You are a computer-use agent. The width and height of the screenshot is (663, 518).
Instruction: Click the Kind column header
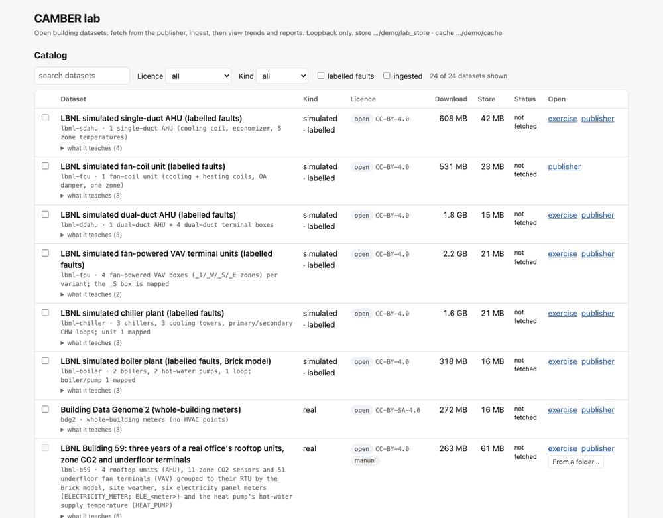310,99
